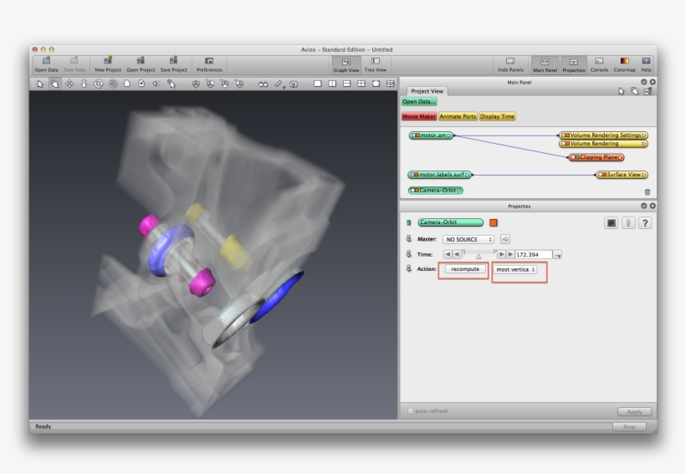Screen dimensions: 686x474
Task: Click the green Open Data... button
Action: click(x=418, y=101)
